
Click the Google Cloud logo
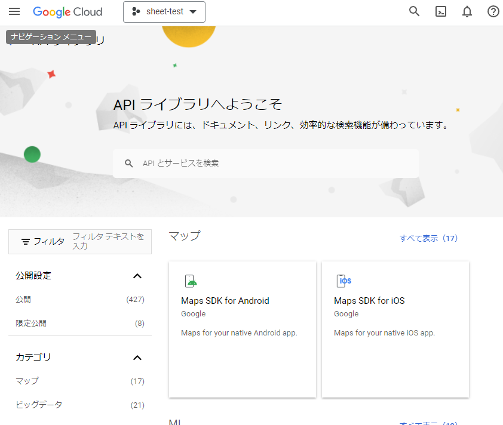tap(68, 11)
